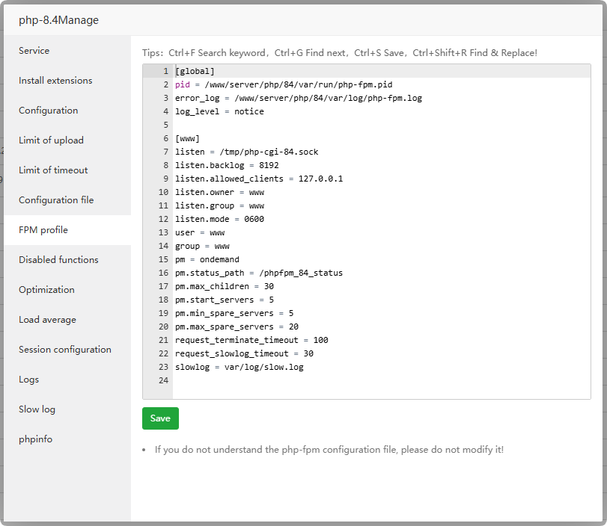Select the FPM profile tab
The image size is (607, 526).
[x=43, y=230]
